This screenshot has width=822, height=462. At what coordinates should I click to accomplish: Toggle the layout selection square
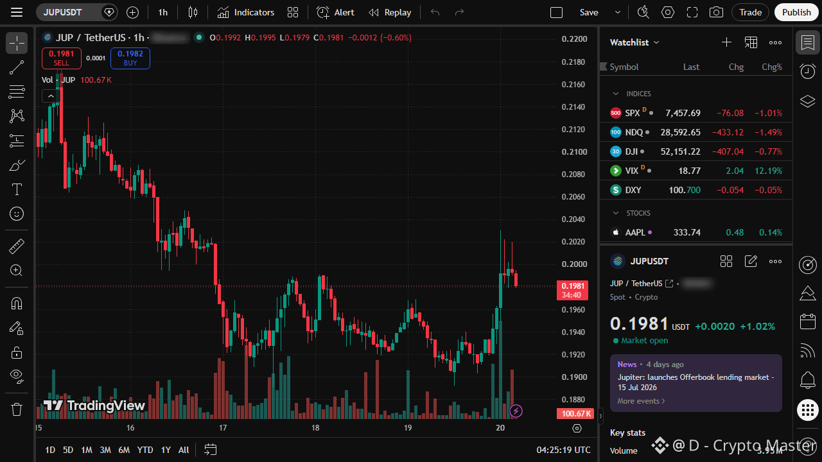(x=557, y=12)
